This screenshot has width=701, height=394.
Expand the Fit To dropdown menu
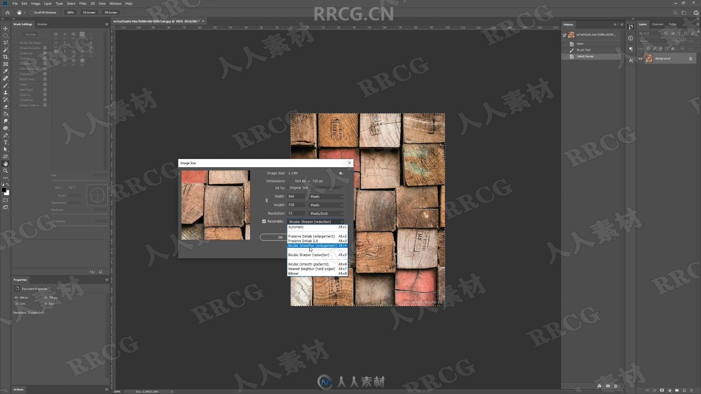pyautogui.click(x=315, y=188)
